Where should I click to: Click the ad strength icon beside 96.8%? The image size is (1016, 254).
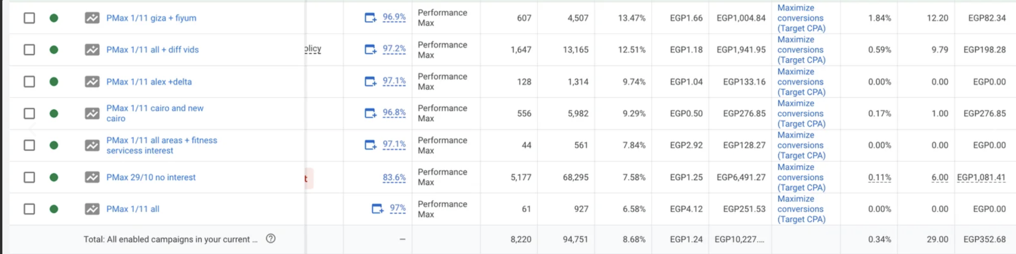(x=370, y=113)
